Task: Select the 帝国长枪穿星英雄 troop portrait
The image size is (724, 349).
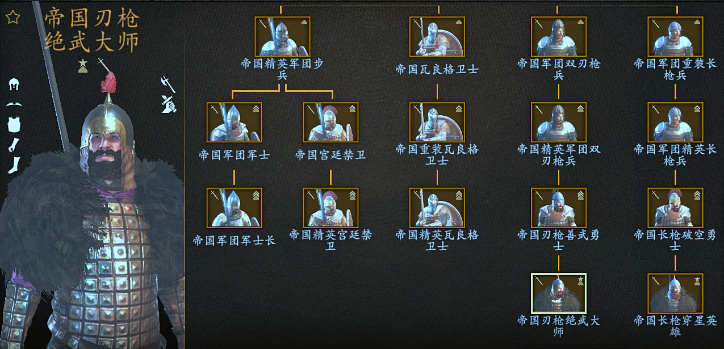Action: pyautogui.click(x=675, y=293)
